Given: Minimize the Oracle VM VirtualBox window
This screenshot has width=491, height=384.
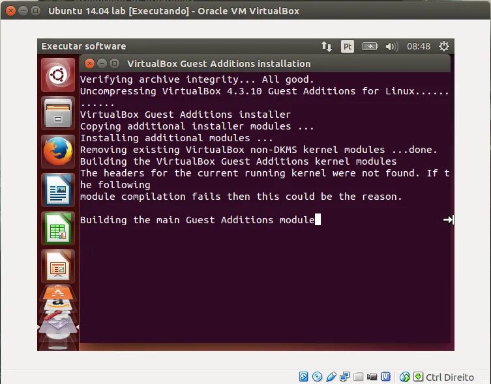Looking at the screenshot, I should 23,11.
